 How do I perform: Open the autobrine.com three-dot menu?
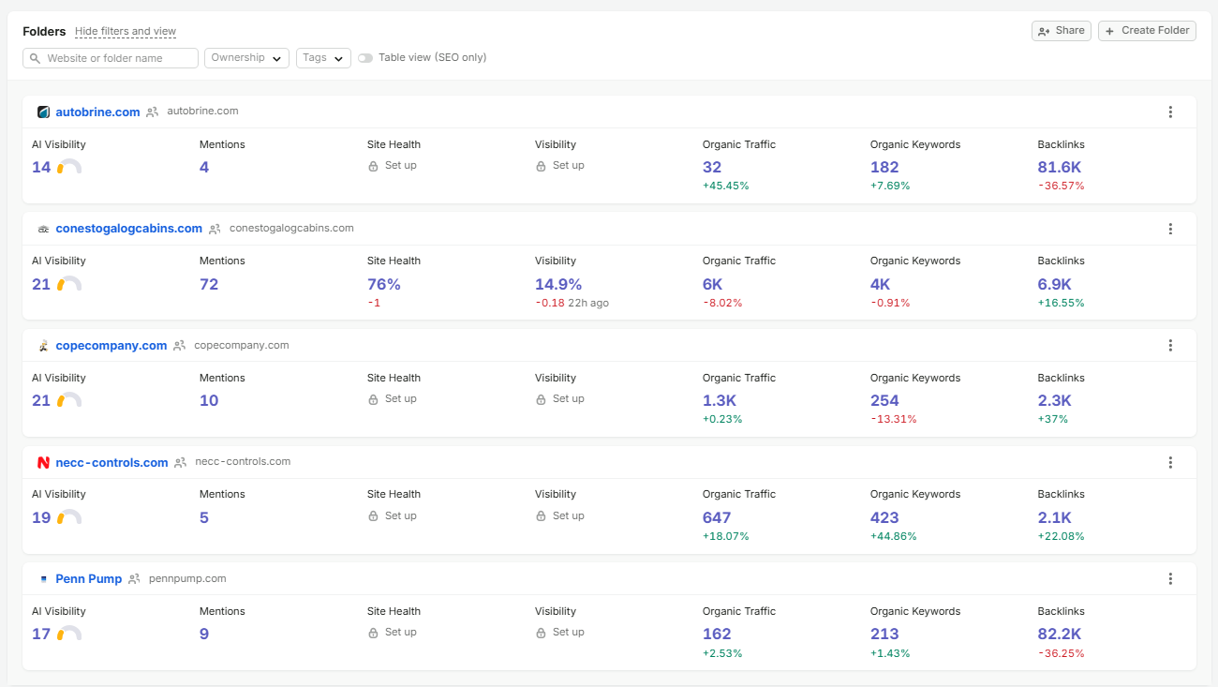point(1170,112)
